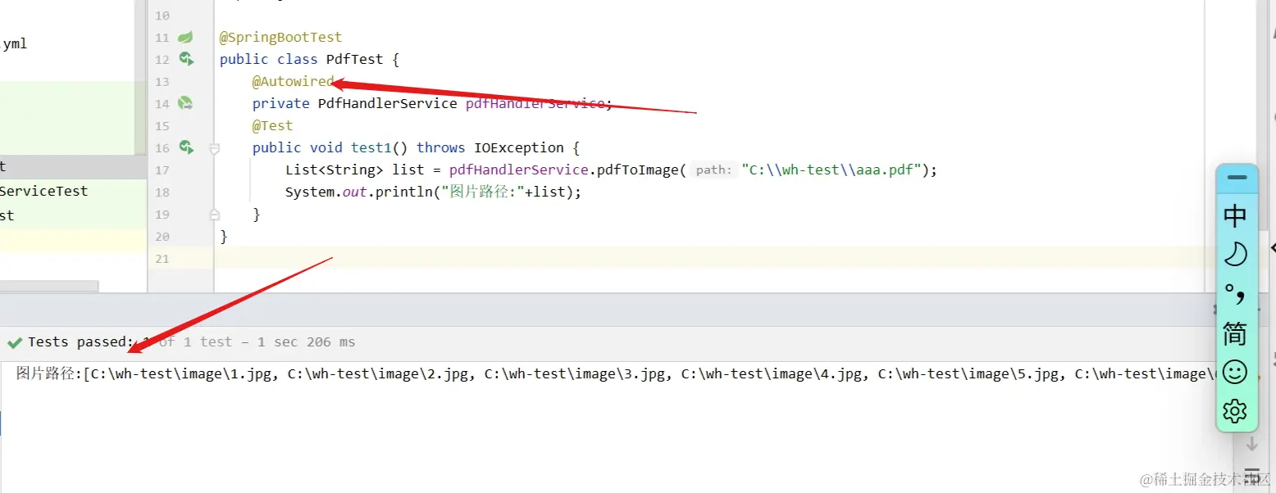1276x493 pixels.
Task: Click C:\wh-test\image\5.jpg in console output
Action: (968, 373)
